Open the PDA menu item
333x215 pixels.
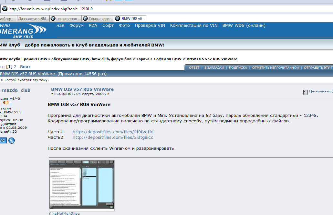point(93,26)
